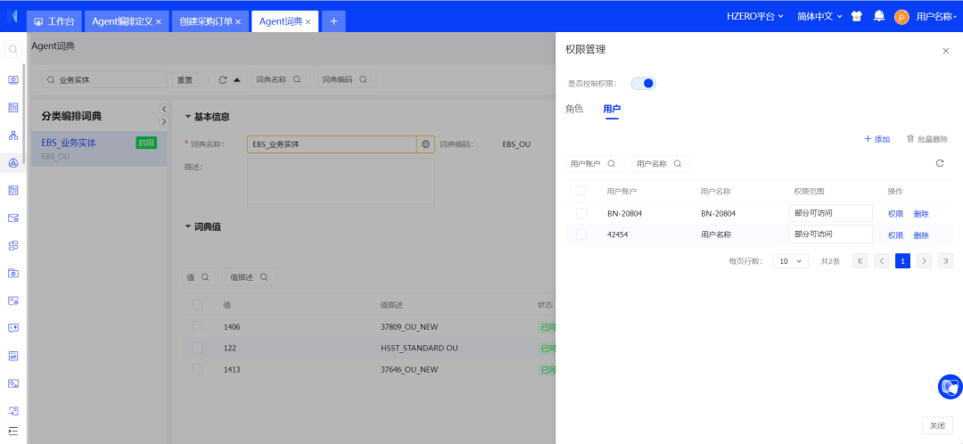Check the box for user BN-20804
Screen dimensions: 963x444
[x=581, y=213]
